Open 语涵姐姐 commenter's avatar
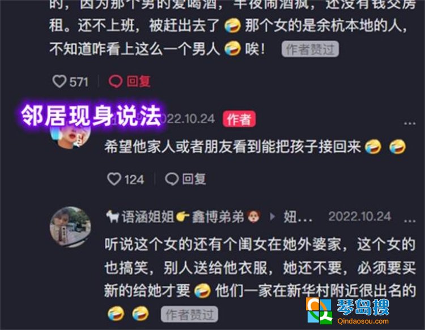 [x=70, y=226]
